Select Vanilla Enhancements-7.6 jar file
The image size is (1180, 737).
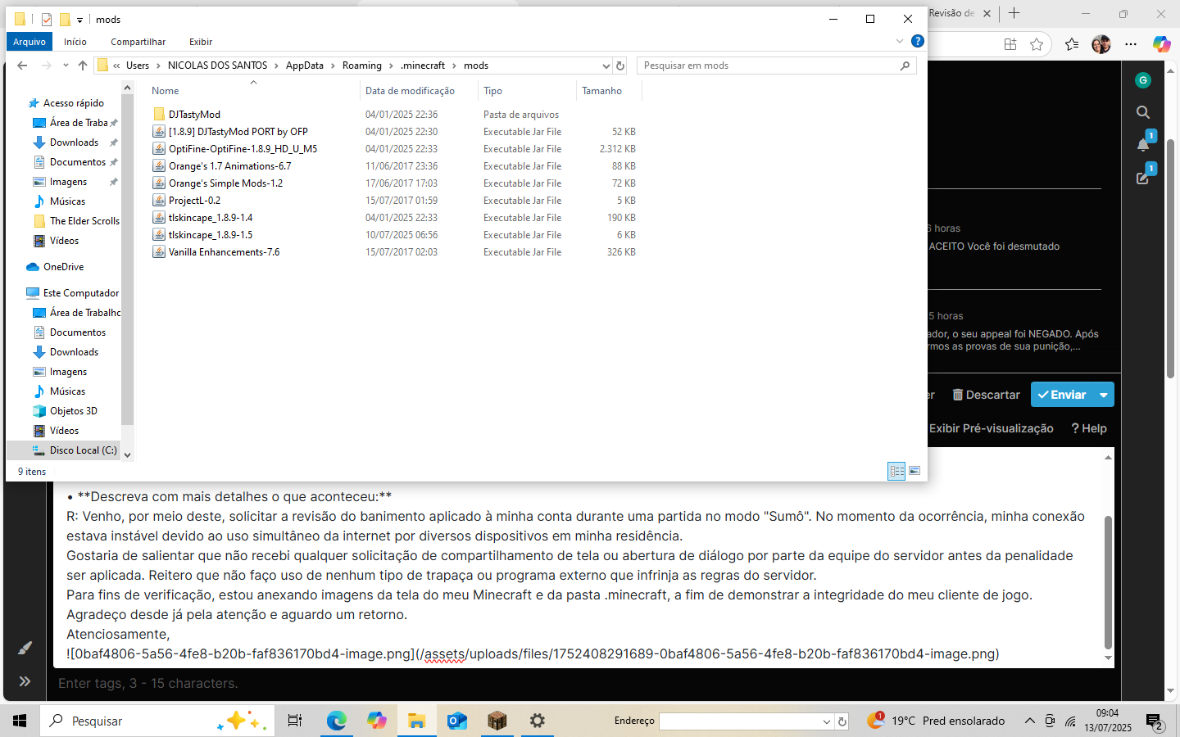(x=224, y=252)
